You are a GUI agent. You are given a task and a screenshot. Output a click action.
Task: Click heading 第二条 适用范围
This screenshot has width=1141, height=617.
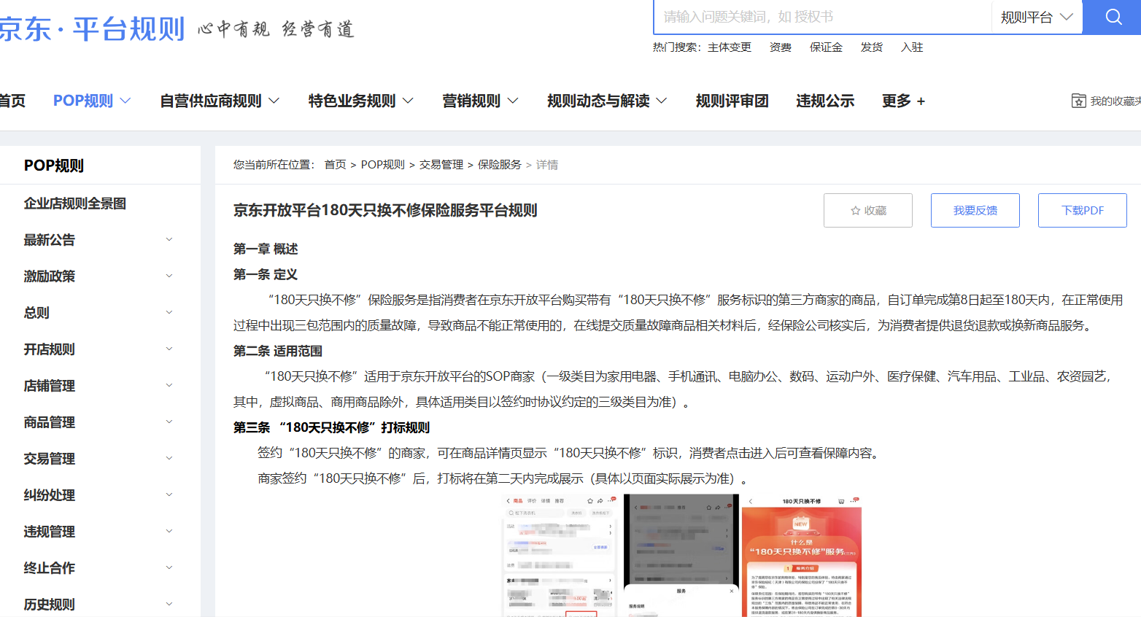[x=278, y=352]
